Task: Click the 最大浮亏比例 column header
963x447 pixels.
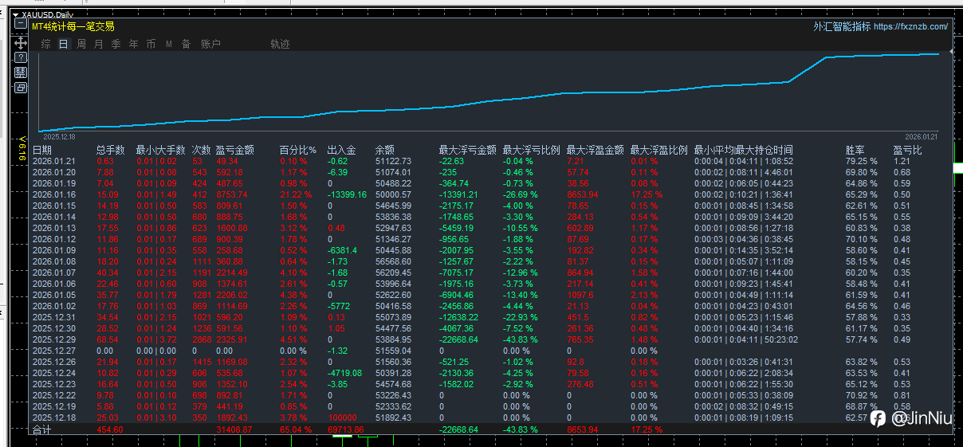Action: (x=532, y=150)
